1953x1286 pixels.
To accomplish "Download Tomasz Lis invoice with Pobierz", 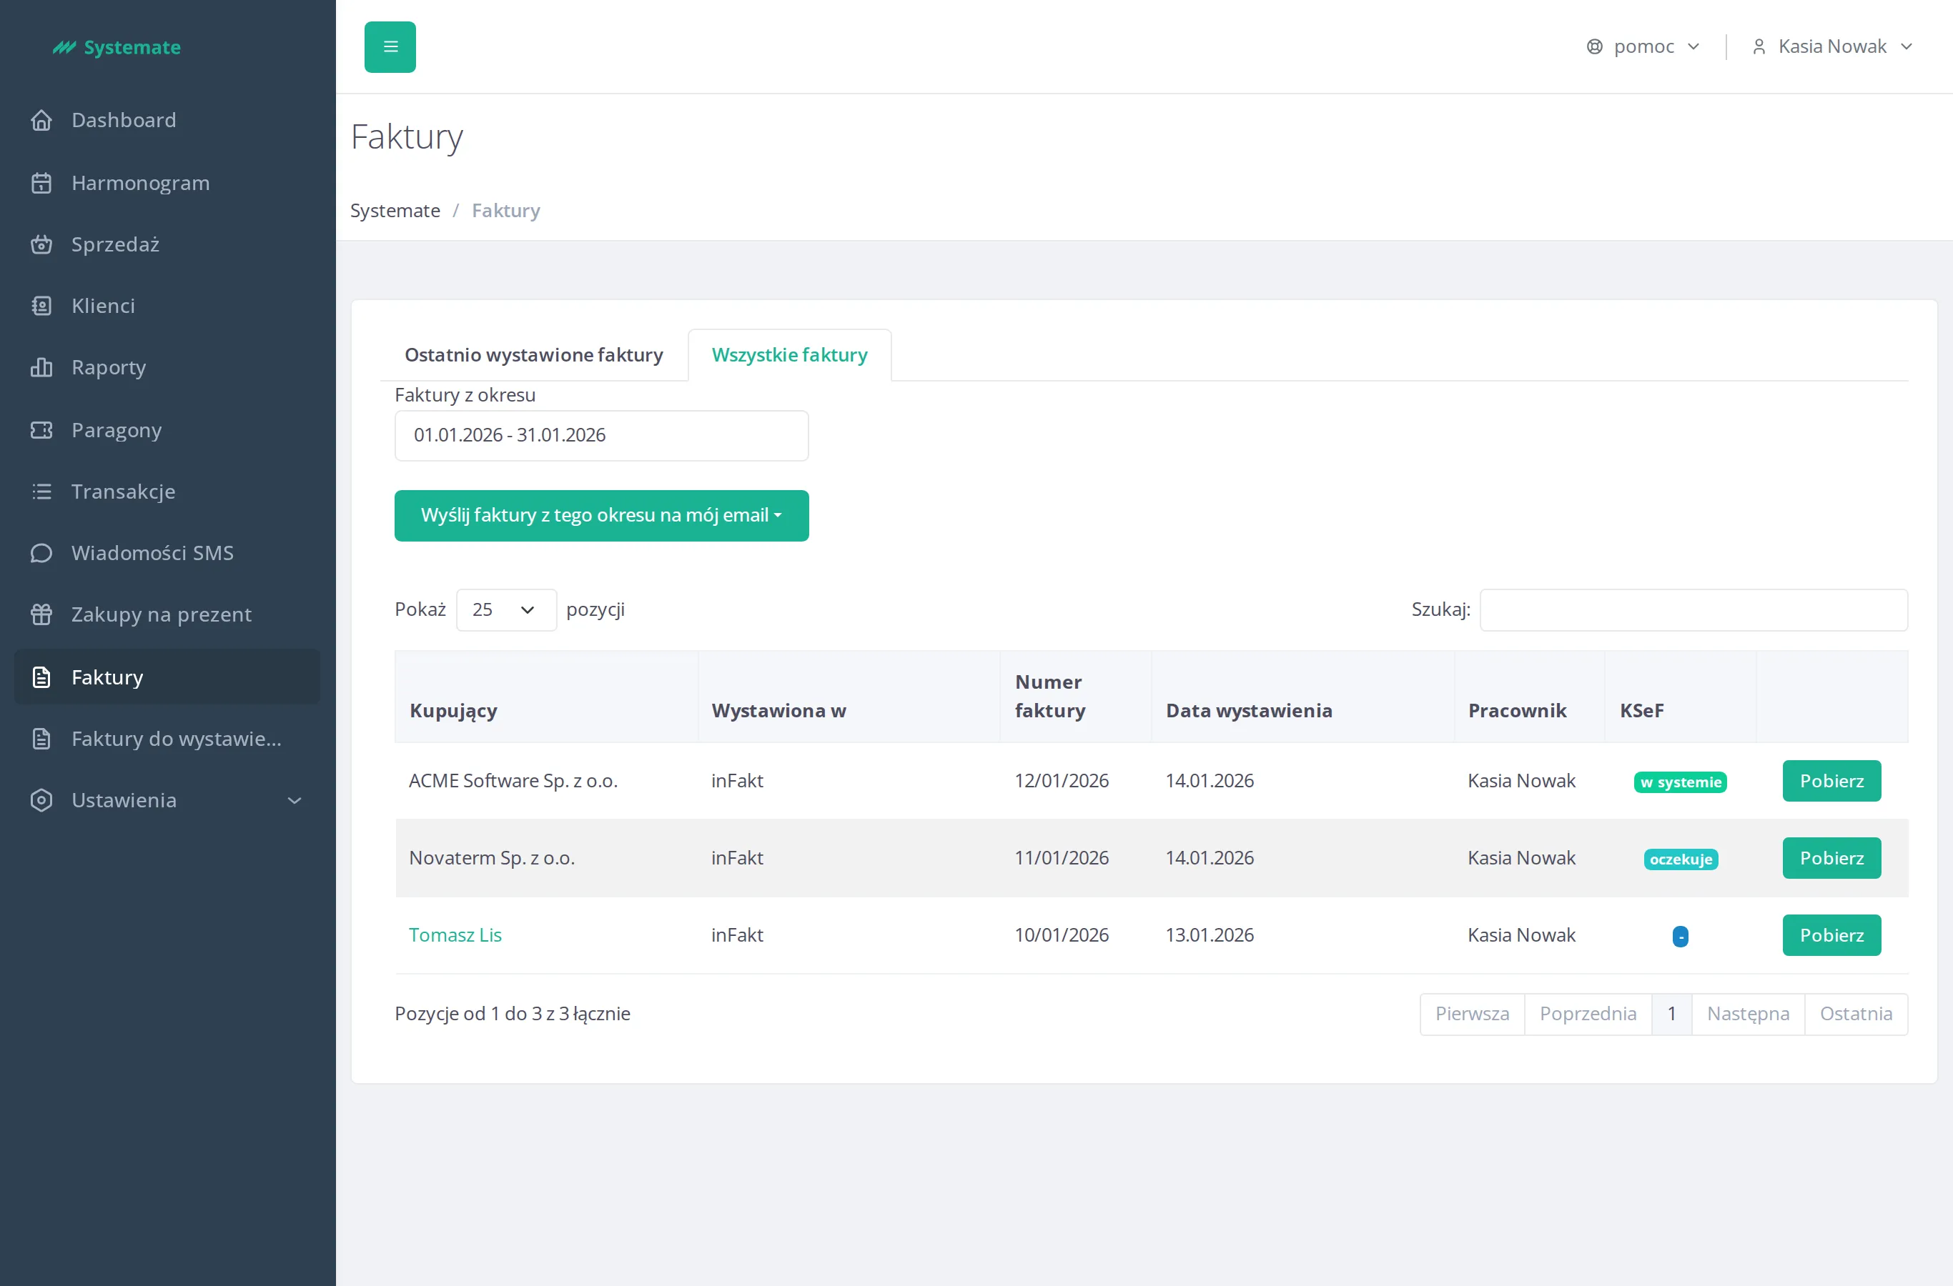I will pyautogui.click(x=1831, y=935).
